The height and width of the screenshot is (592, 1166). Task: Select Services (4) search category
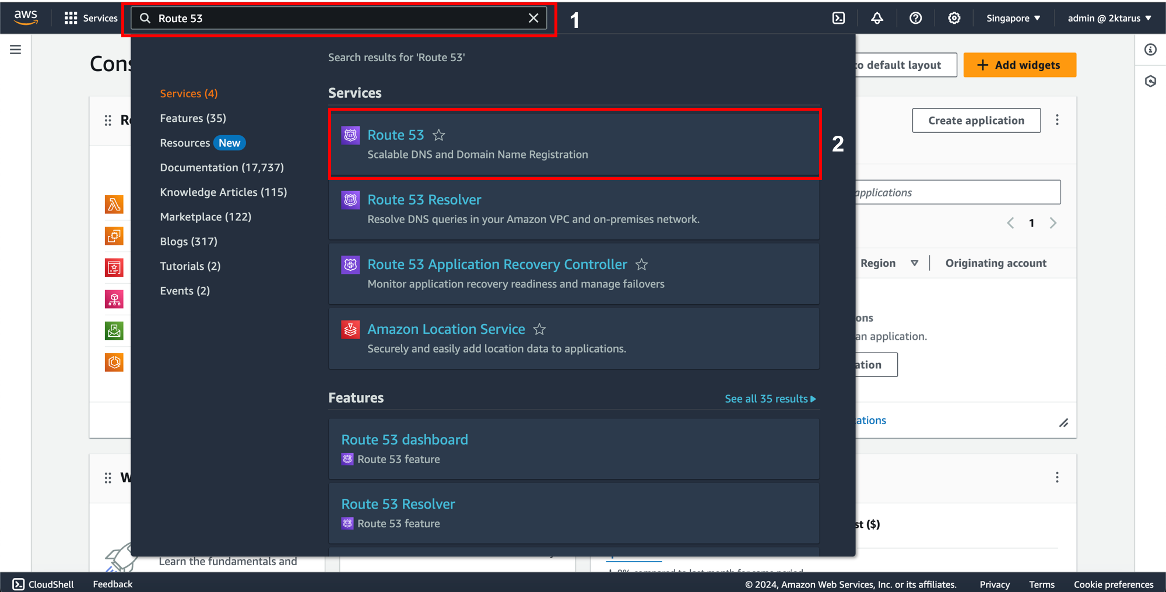[189, 93]
